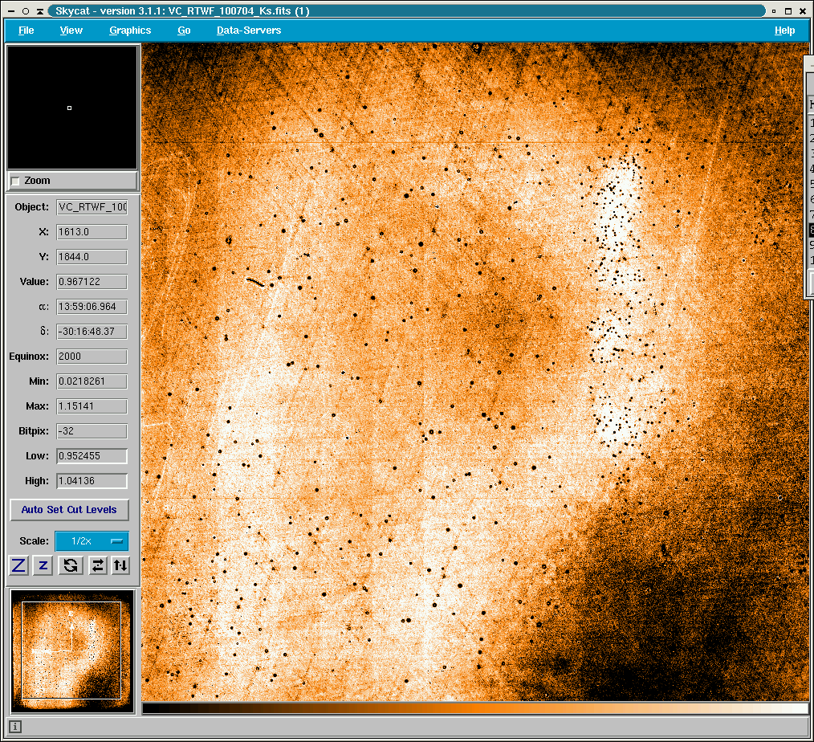Click the small z zoom-out button

pos(44,565)
